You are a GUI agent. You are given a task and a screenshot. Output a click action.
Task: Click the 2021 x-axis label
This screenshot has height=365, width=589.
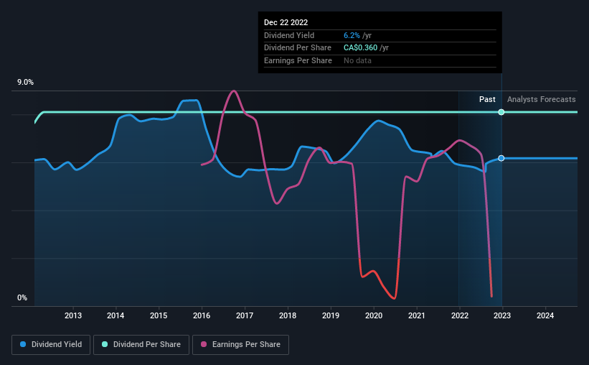click(x=417, y=315)
